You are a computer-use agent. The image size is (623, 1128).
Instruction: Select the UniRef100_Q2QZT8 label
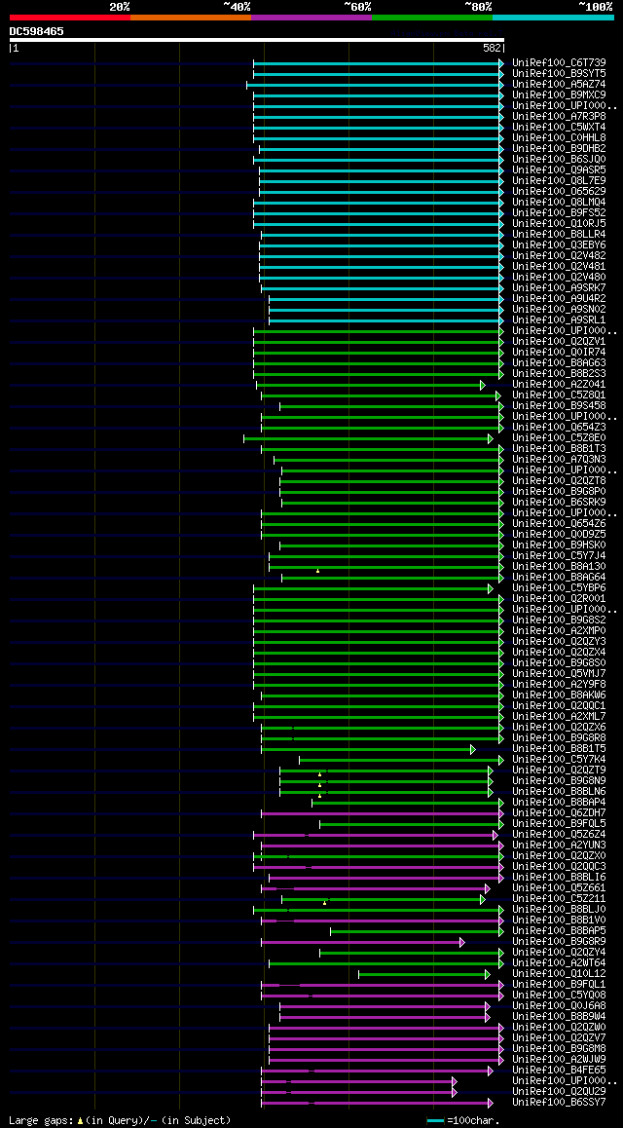(559, 481)
